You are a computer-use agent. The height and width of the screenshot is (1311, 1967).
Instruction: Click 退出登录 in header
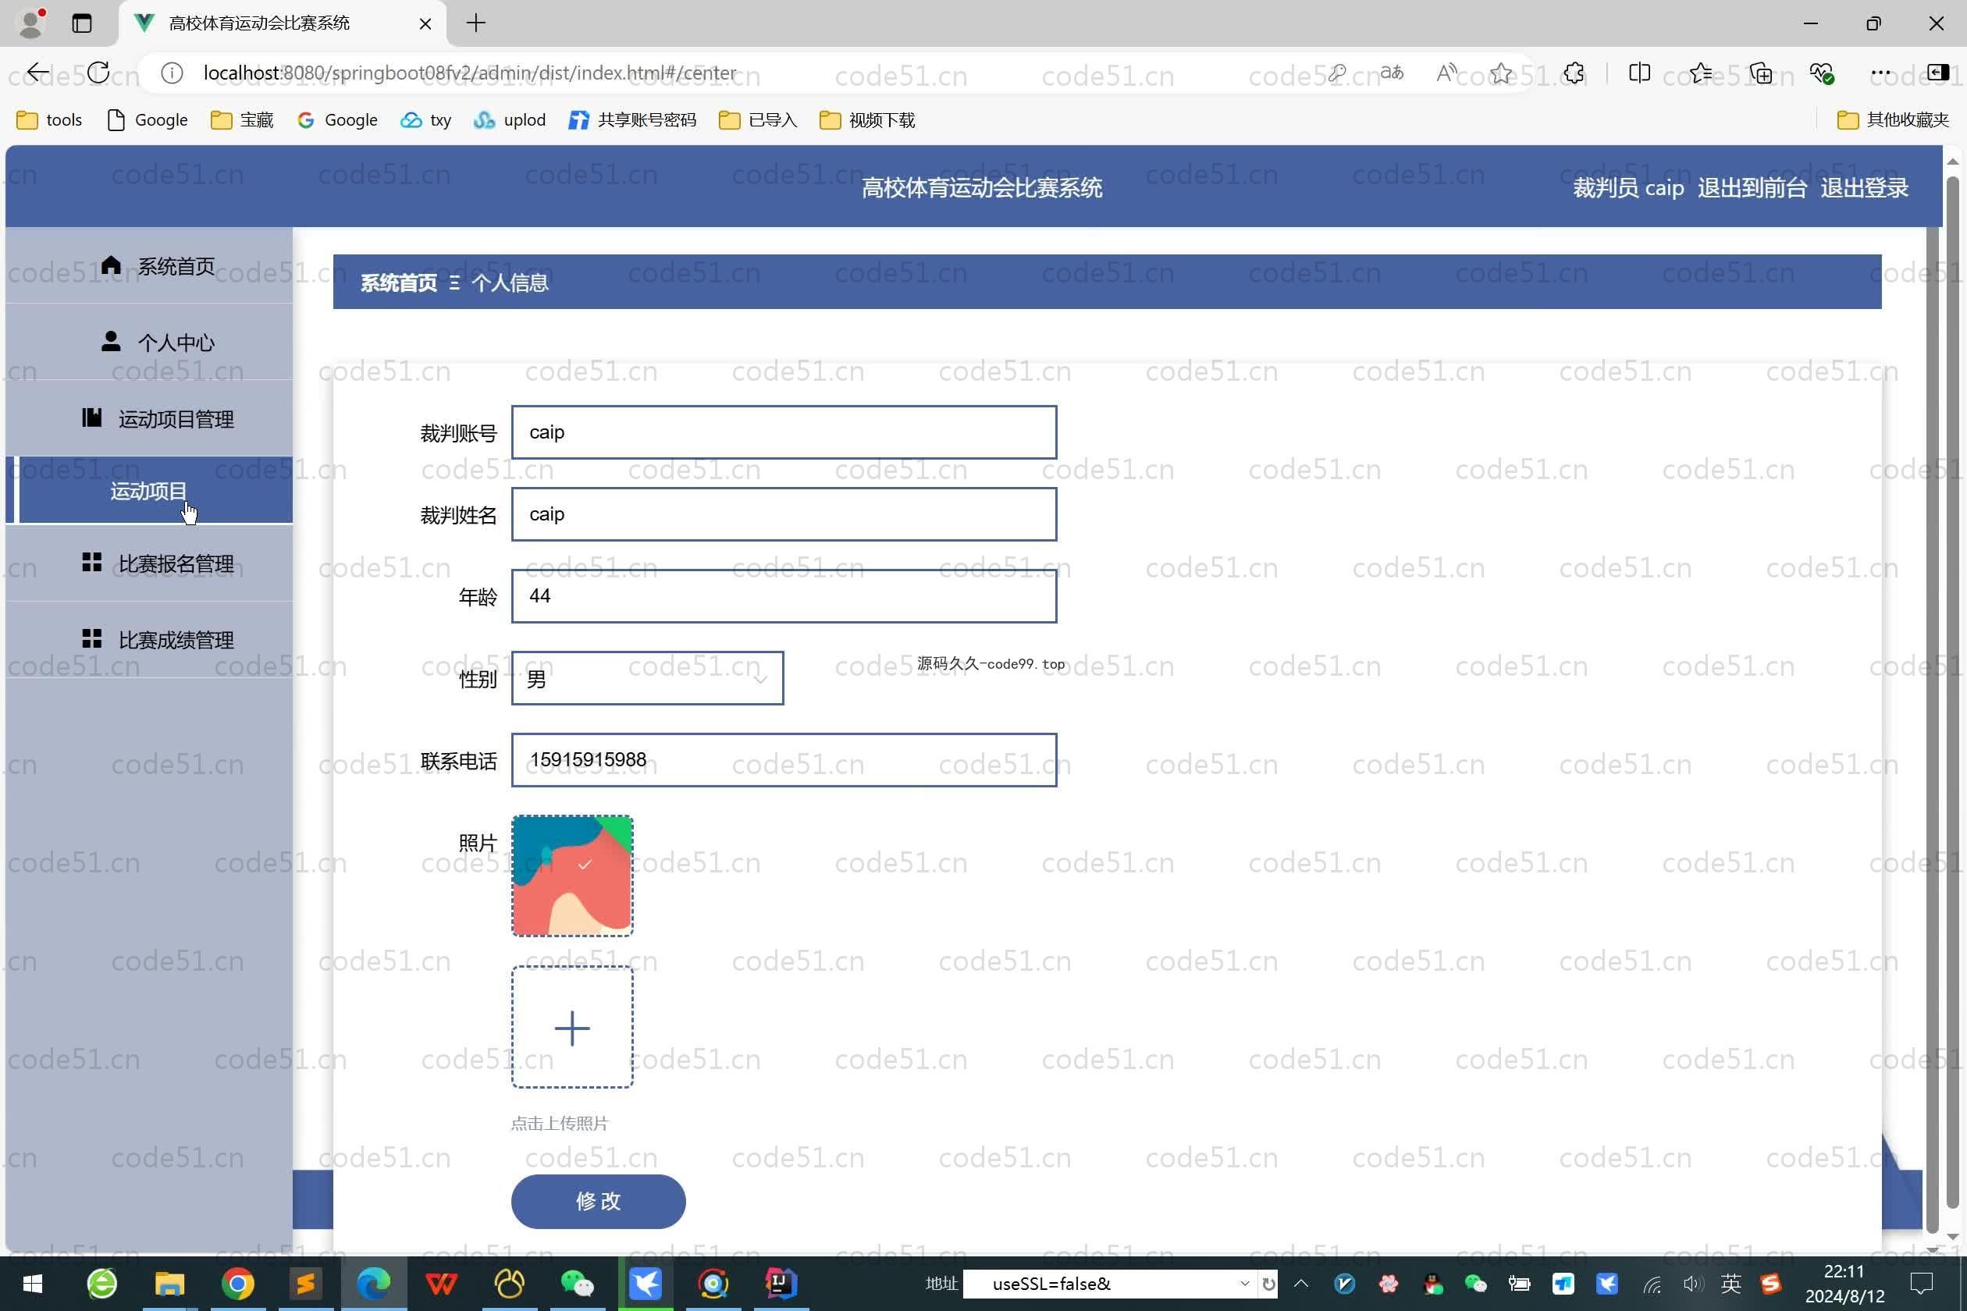click(x=1864, y=188)
